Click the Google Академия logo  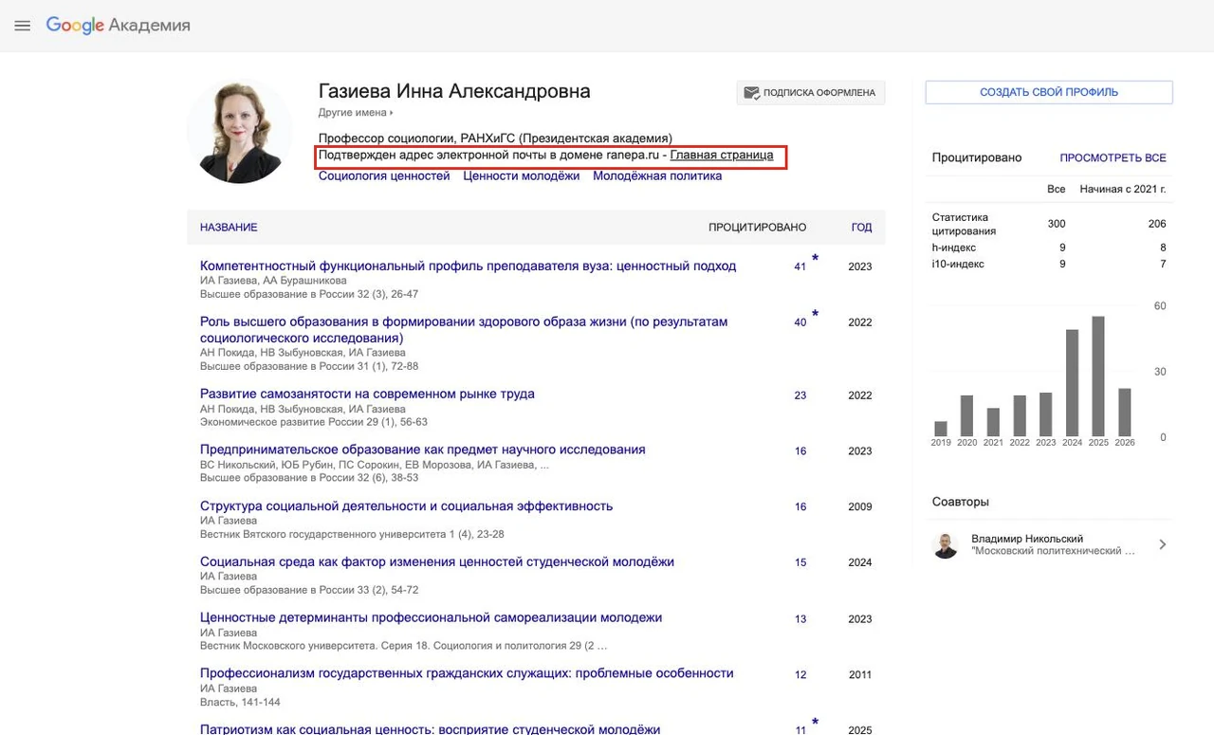(119, 26)
